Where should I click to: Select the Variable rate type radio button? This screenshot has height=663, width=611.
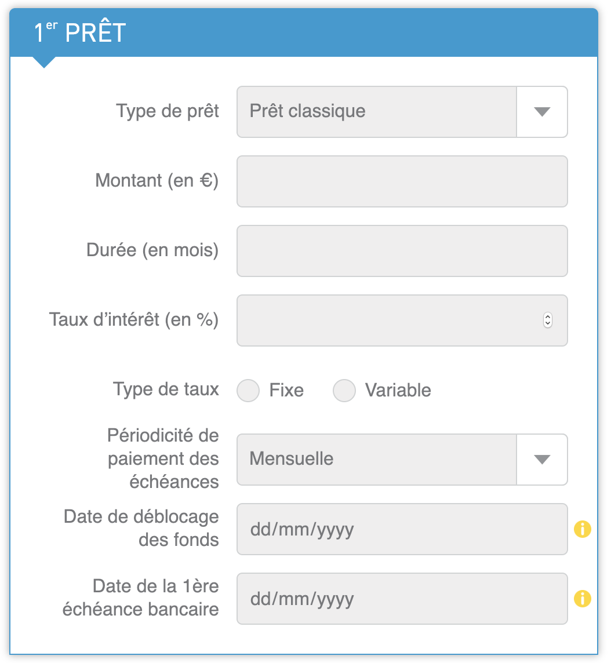tap(344, 390)
